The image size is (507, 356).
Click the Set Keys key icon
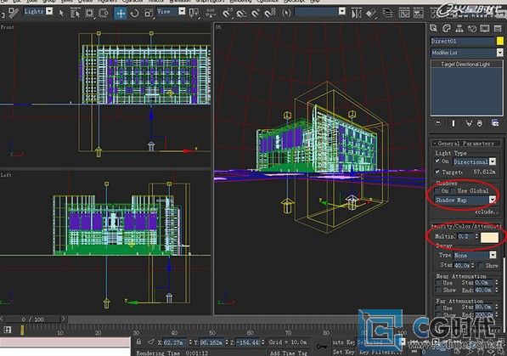321,347
